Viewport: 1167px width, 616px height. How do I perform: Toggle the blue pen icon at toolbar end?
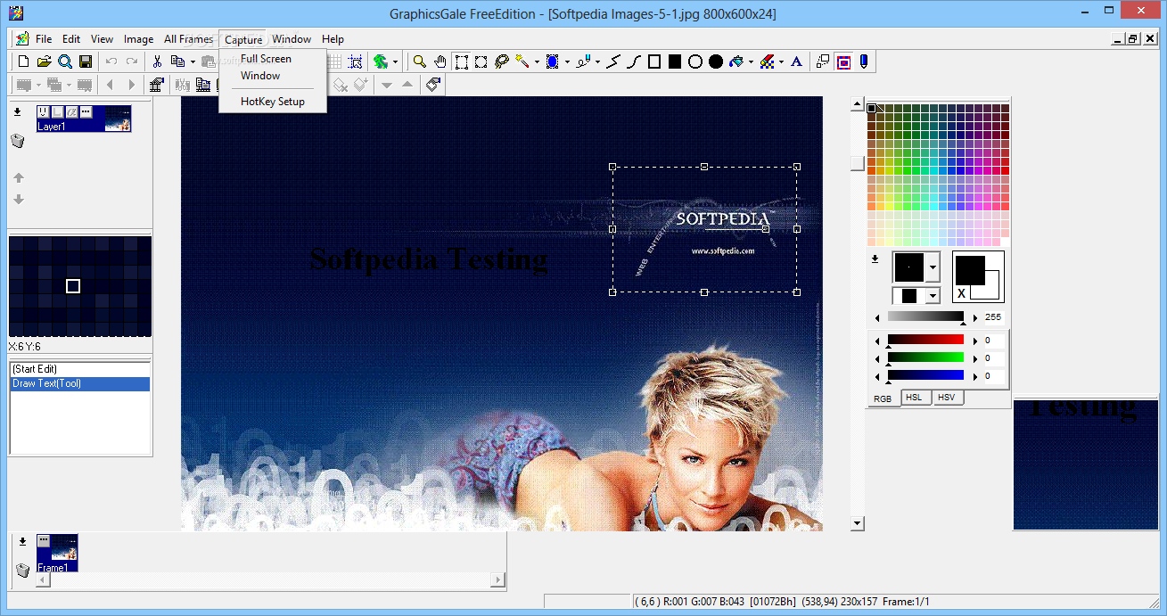pos(863,62)
